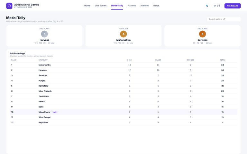This screenshot has height=154, width=247.
Task: Sort by the SILVER column header
Action: tap(158, 60)
